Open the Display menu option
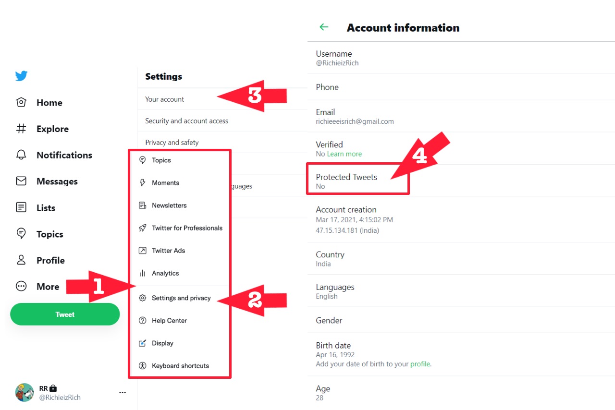The width and height of the screenshot is (615, 410). pos(162,343)
